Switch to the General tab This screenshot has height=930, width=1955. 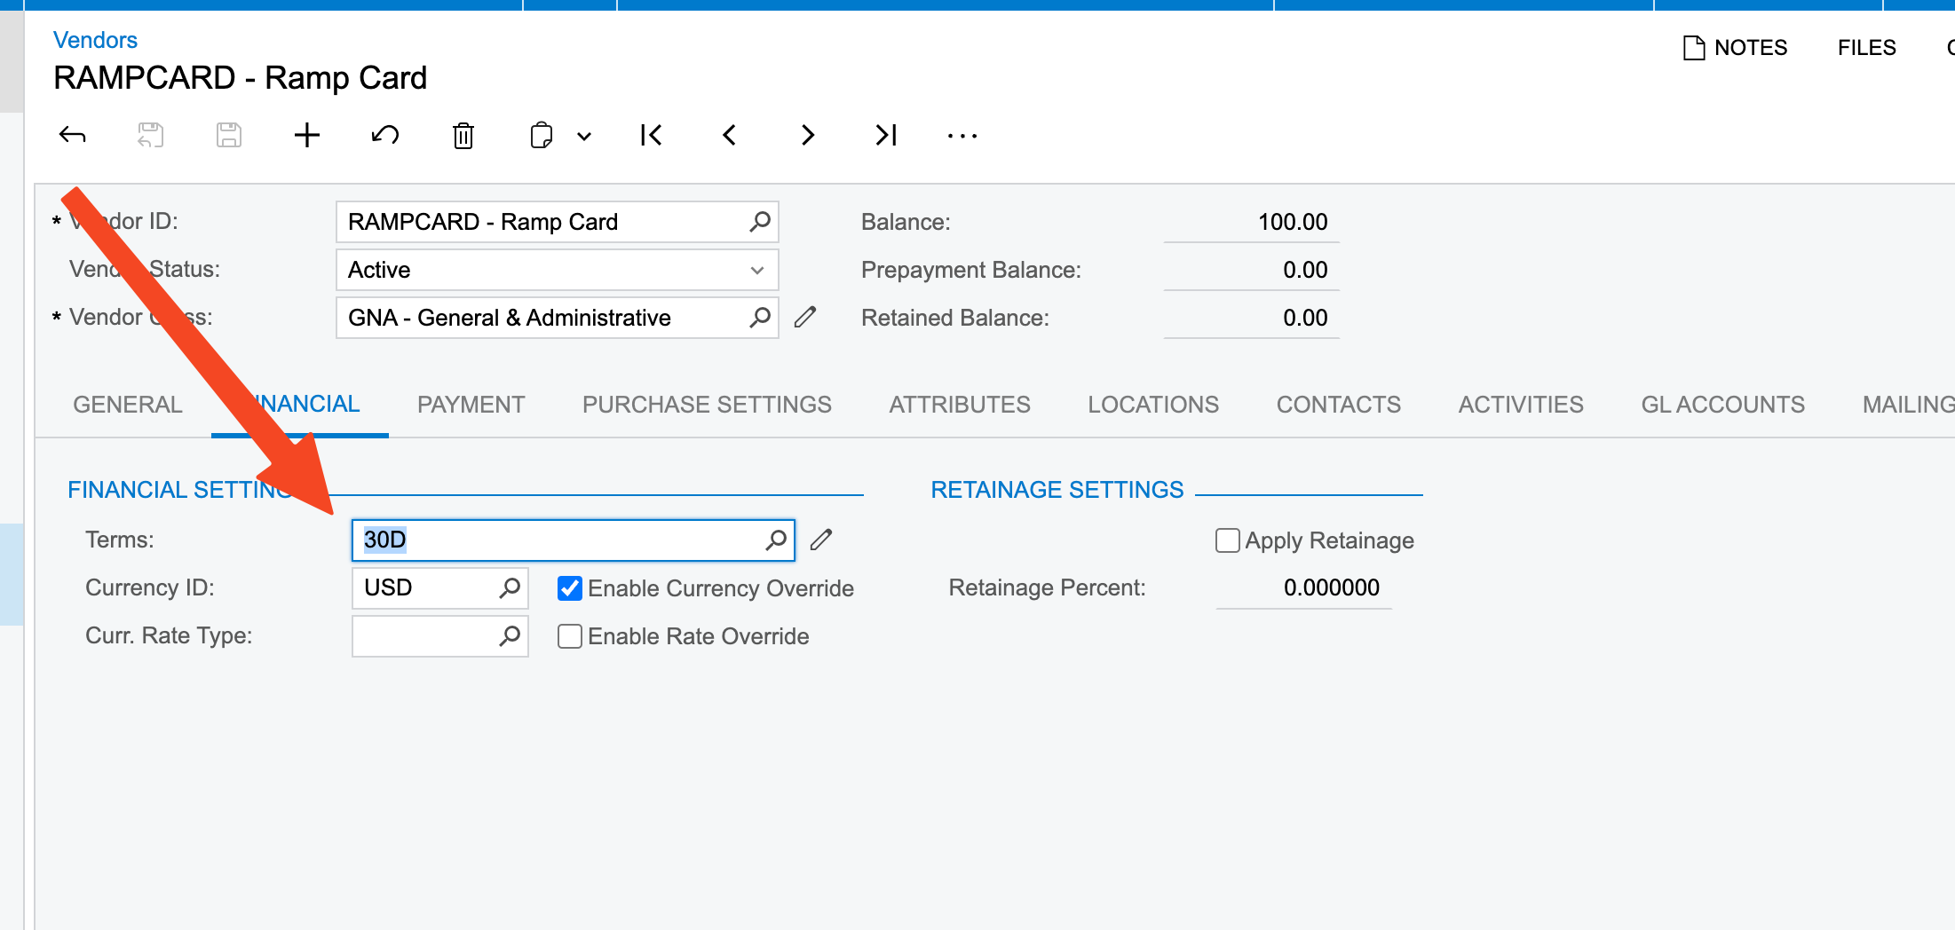pos(128,405)
